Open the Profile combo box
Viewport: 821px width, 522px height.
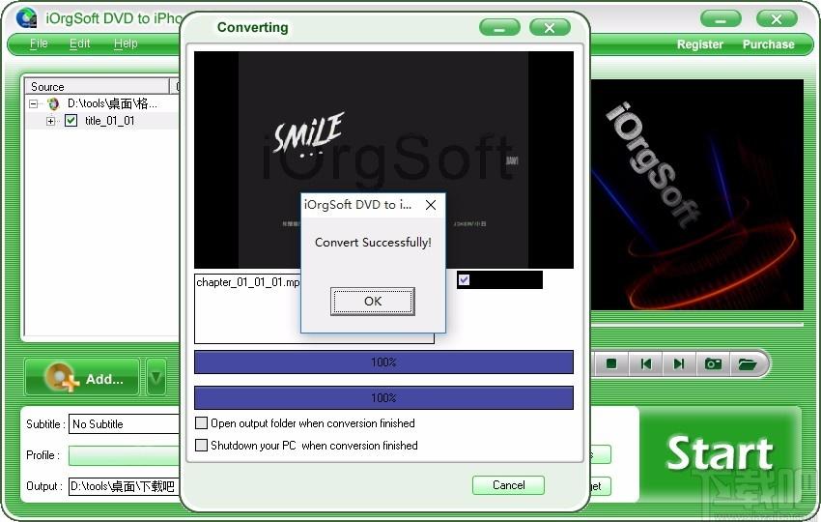pyautogui.click(x=124, y=455)
